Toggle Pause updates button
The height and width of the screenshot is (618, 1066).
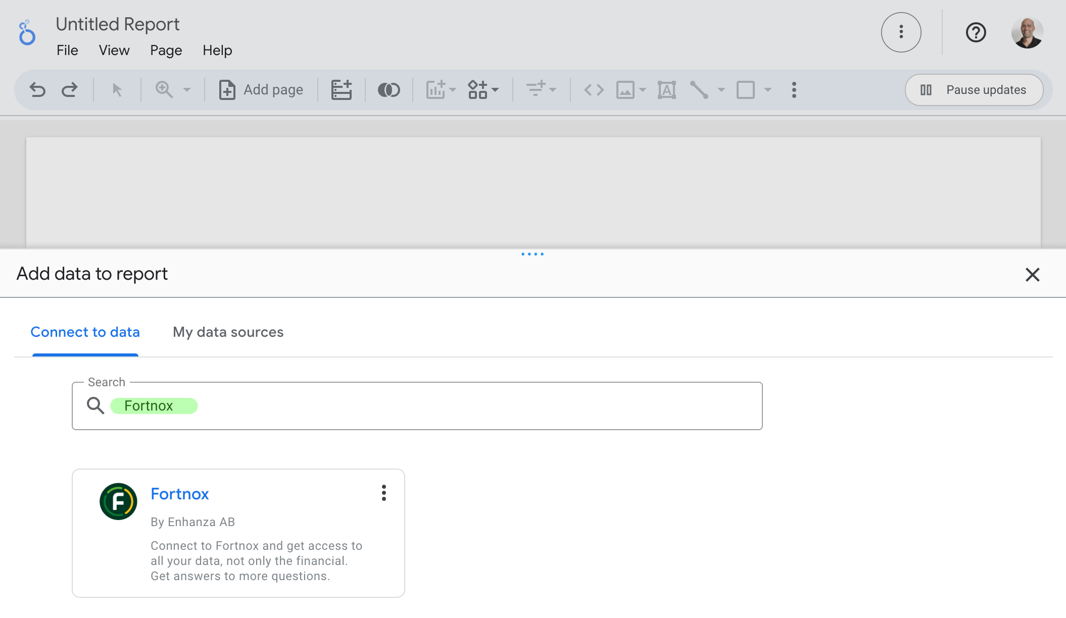(x=974, y=90)
